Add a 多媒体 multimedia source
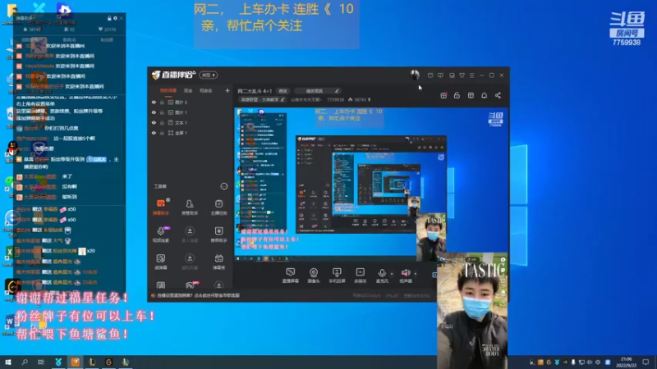This screenshot has height=369, width=657. (361, 276)
